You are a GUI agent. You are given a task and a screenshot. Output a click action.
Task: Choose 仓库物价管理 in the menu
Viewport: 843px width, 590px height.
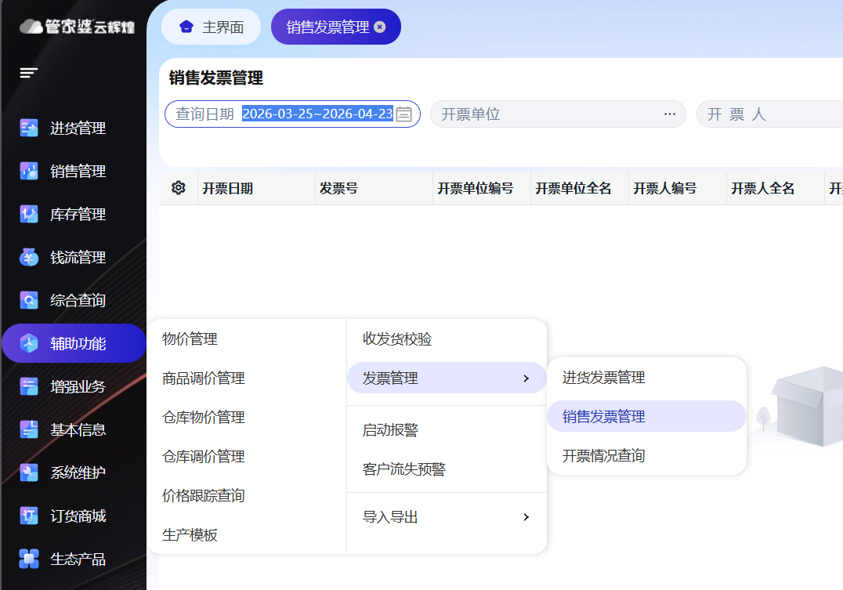pyautogui.click(x=204, y=418)
